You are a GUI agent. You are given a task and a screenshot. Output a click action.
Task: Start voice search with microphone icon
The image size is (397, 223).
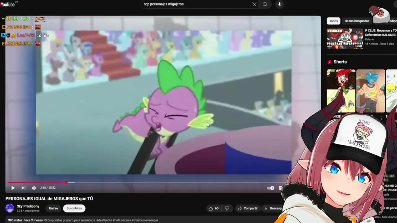point(279,4)
